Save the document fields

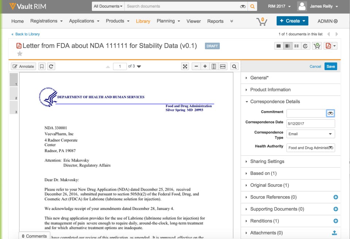331,66
